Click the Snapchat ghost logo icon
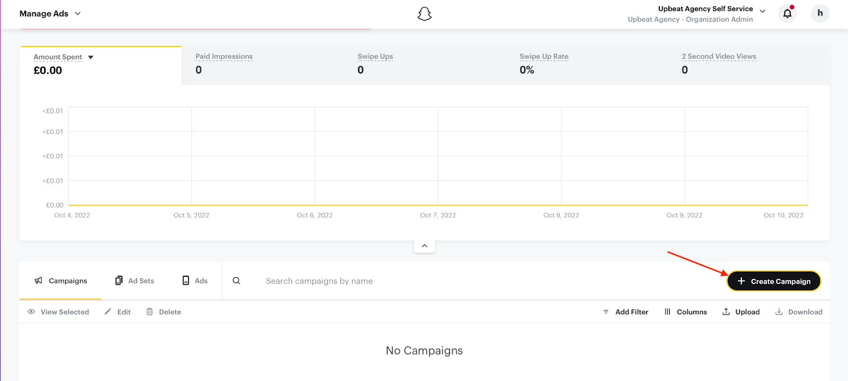Viewport: 848px width, 381px height. 425,14
